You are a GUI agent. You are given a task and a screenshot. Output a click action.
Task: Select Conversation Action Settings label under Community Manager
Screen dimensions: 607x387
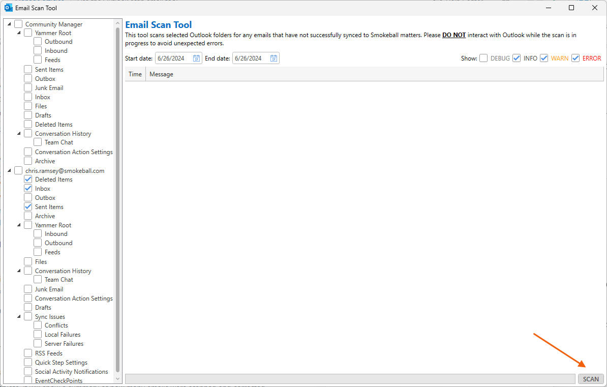tap(74, 152)
